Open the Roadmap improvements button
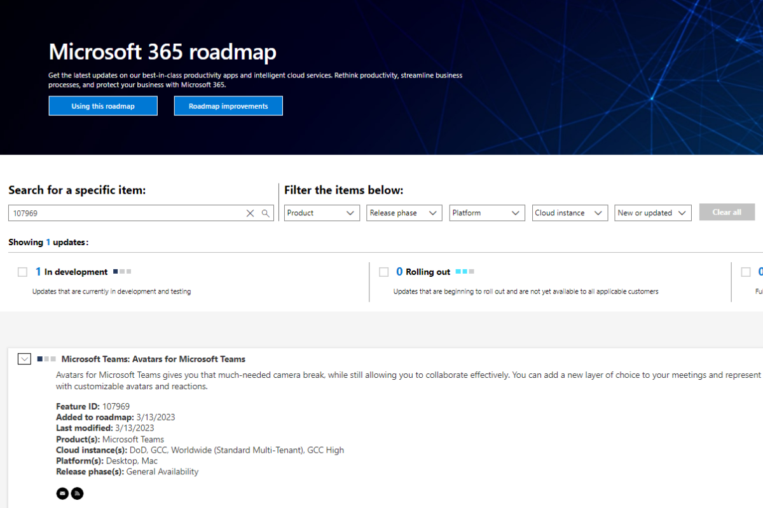 228,106
